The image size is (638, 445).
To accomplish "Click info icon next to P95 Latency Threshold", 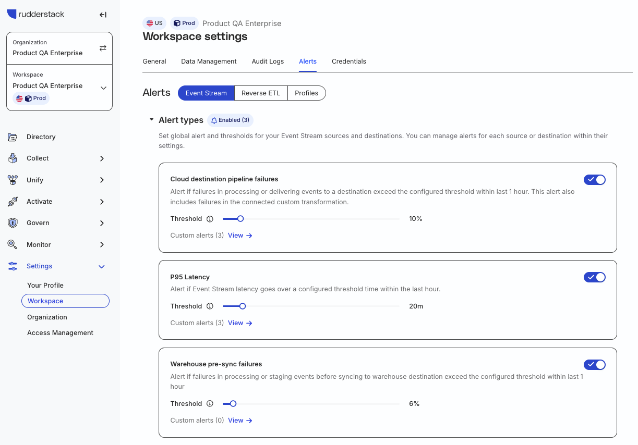I will pos(210,306).
